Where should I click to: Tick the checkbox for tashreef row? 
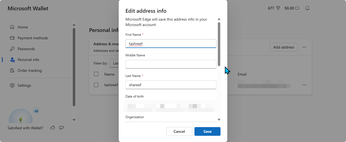96,85
